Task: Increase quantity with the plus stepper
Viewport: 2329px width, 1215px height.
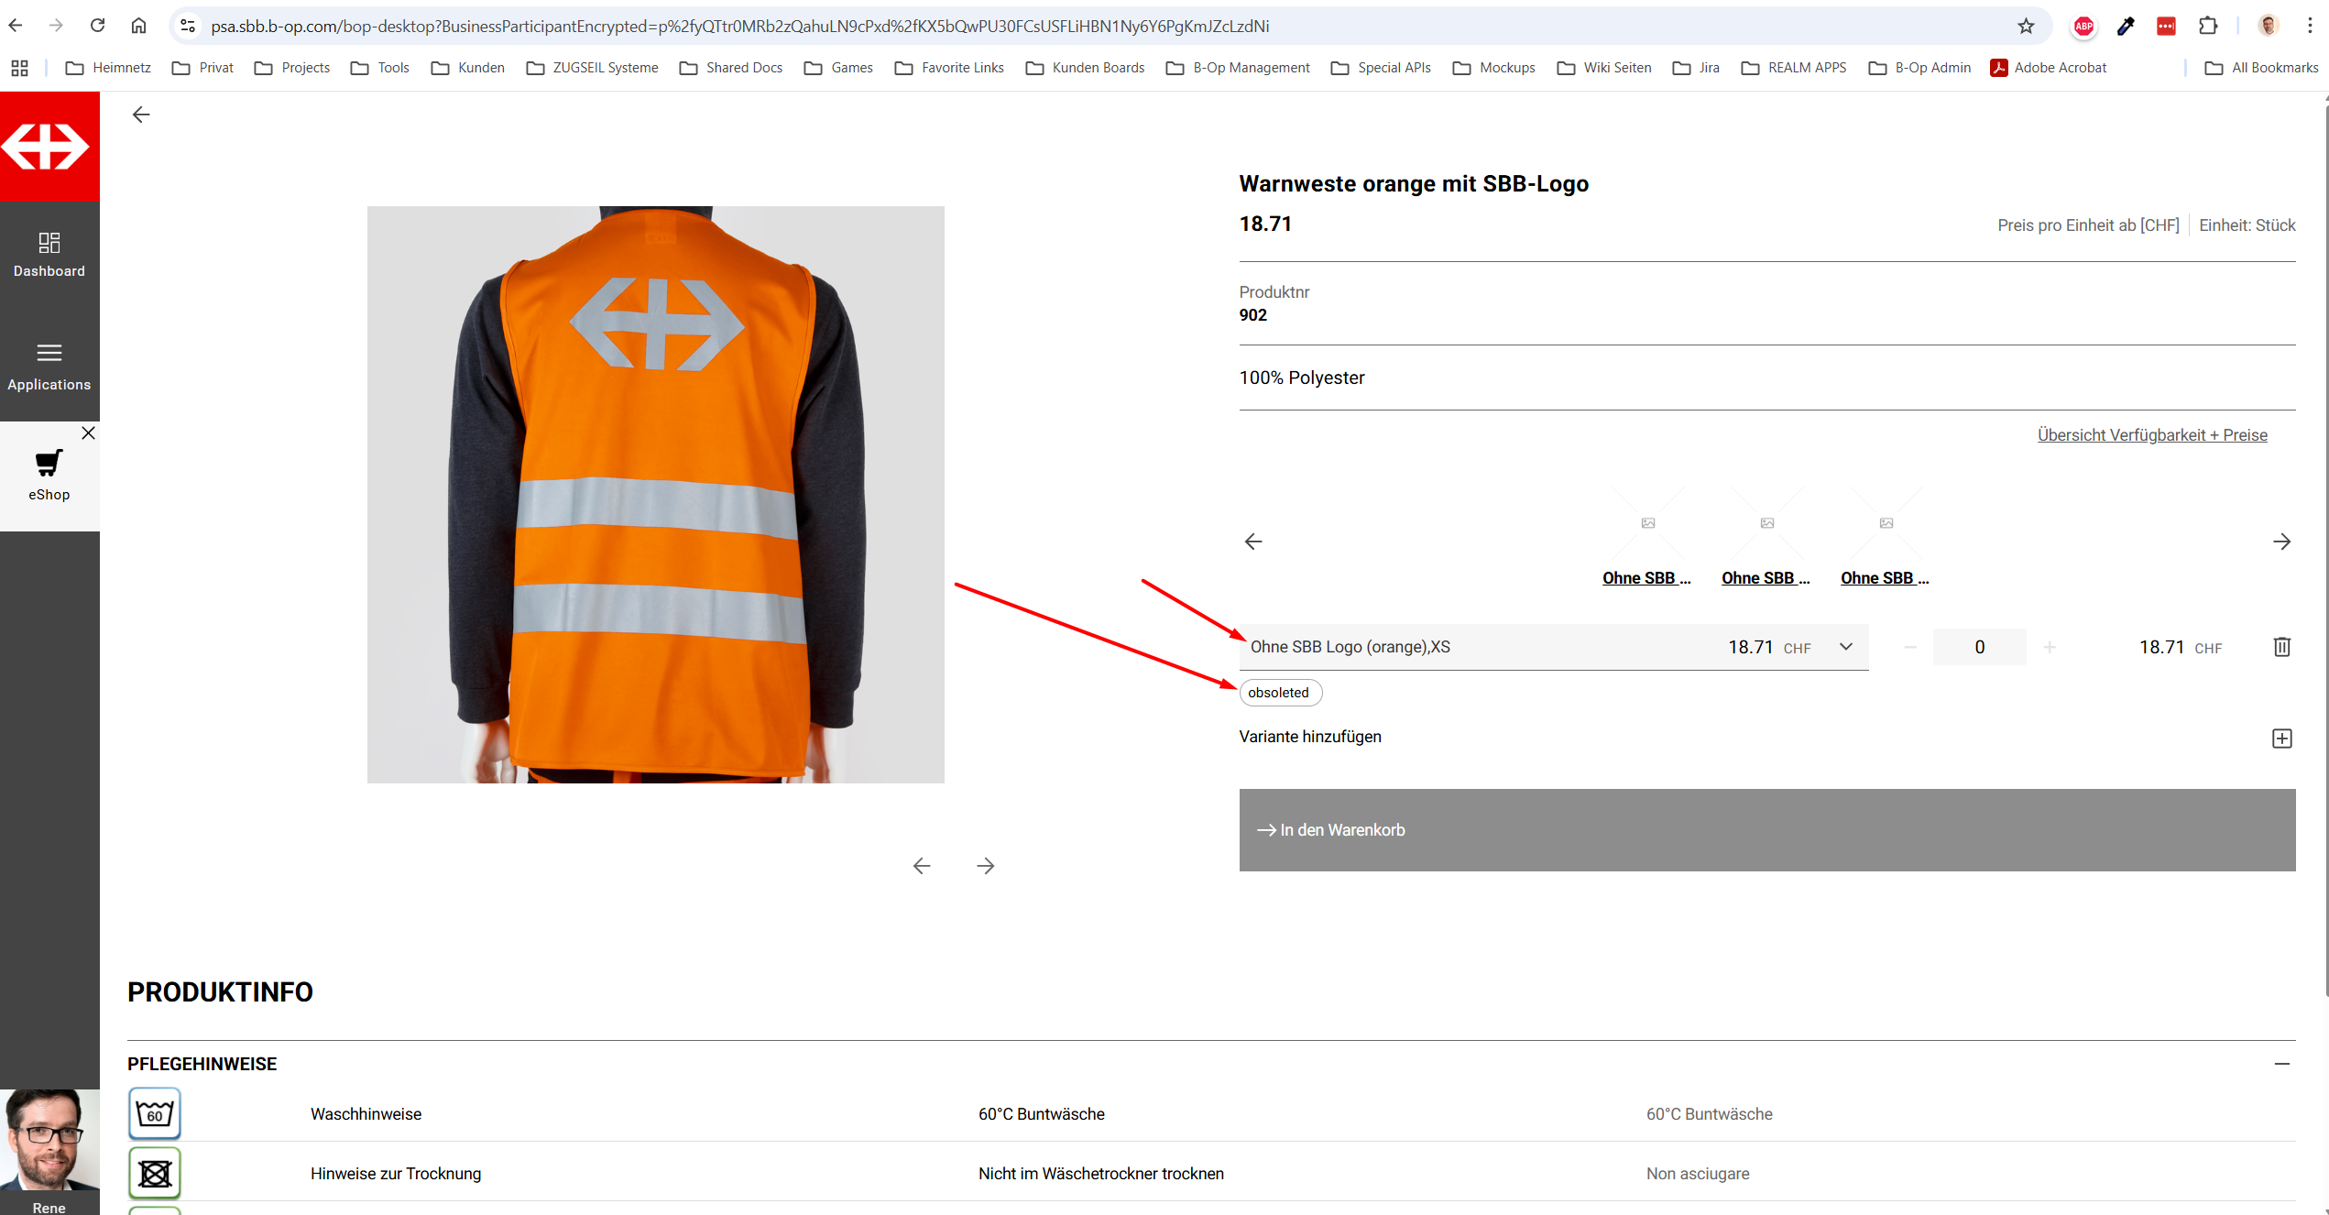Action: pos(2050,647)
